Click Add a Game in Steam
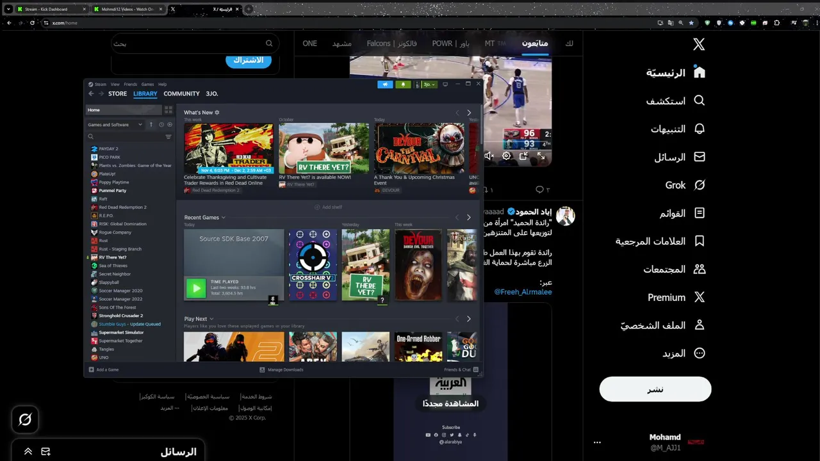820x461 pixels. point(103,369)
